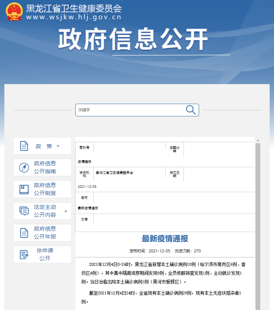Select 政府信息公开指南 text in sidebar
The height and width of the screenshot is (310, 274).
(45, 168)
